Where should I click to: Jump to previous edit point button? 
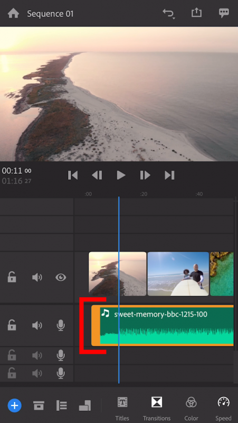[73, 176]
